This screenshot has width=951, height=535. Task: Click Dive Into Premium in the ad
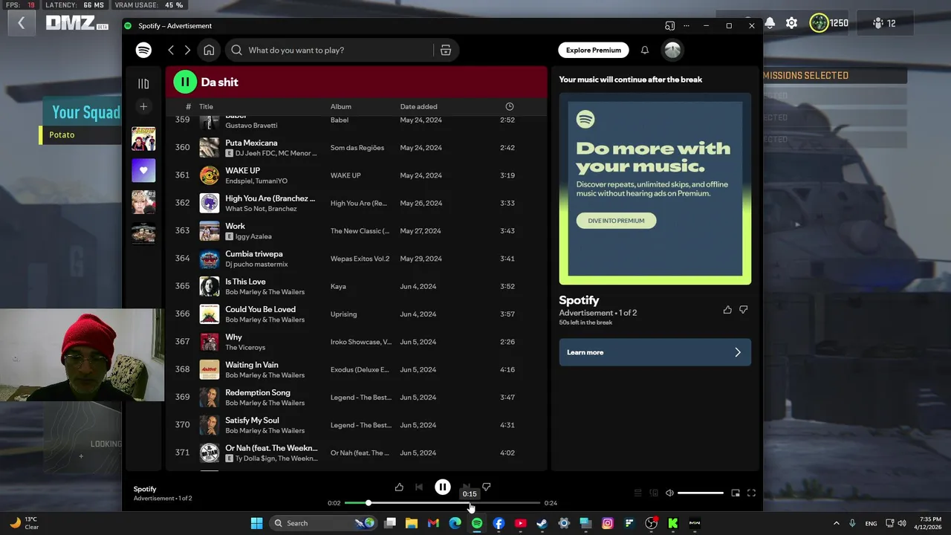tap(616, 220)
